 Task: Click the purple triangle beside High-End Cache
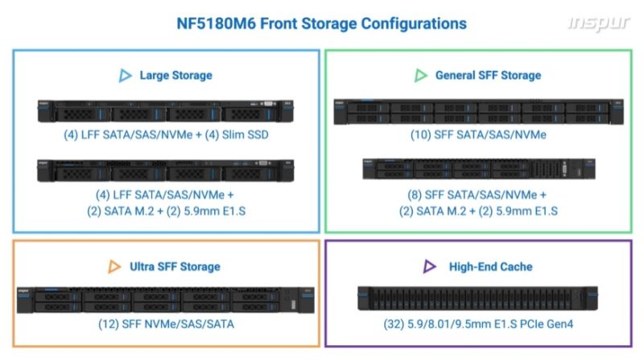coord(430,266)
